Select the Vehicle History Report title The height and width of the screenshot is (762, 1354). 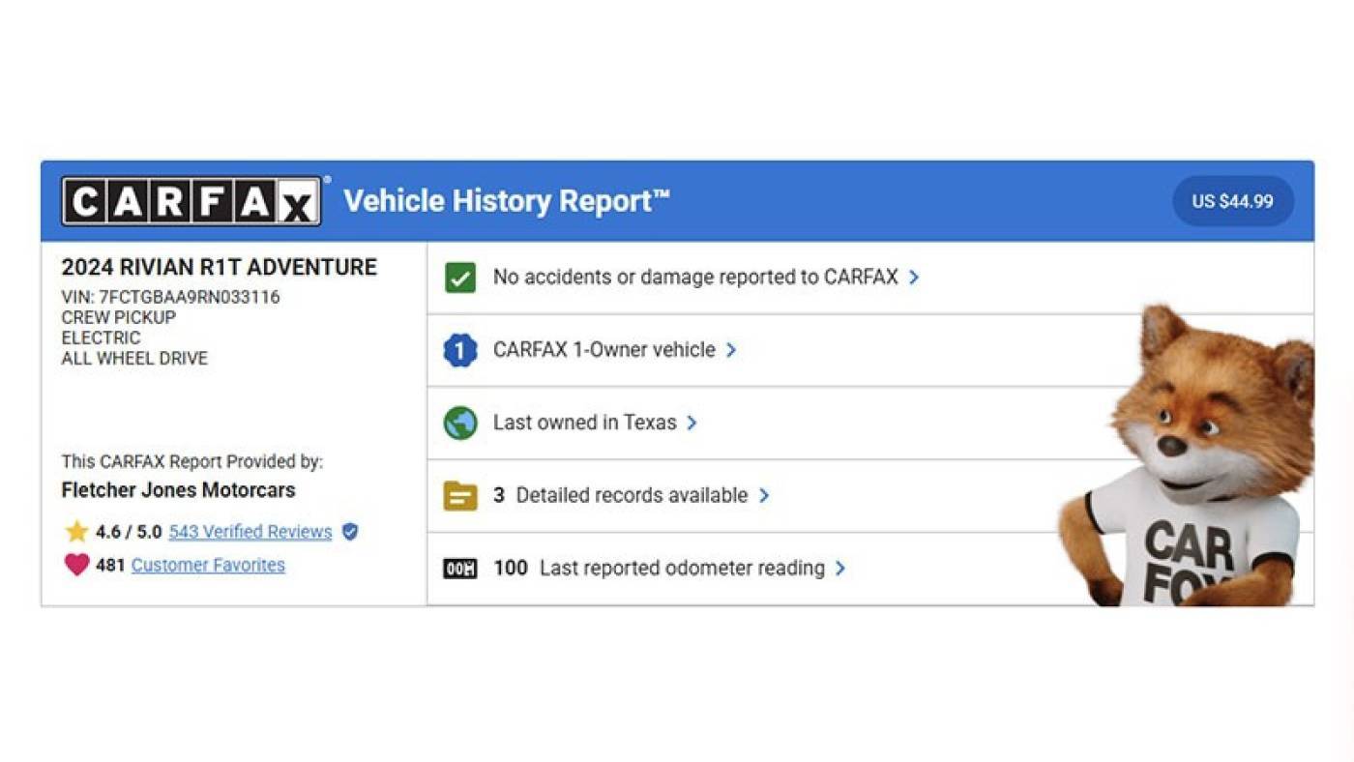coord(507,201)
